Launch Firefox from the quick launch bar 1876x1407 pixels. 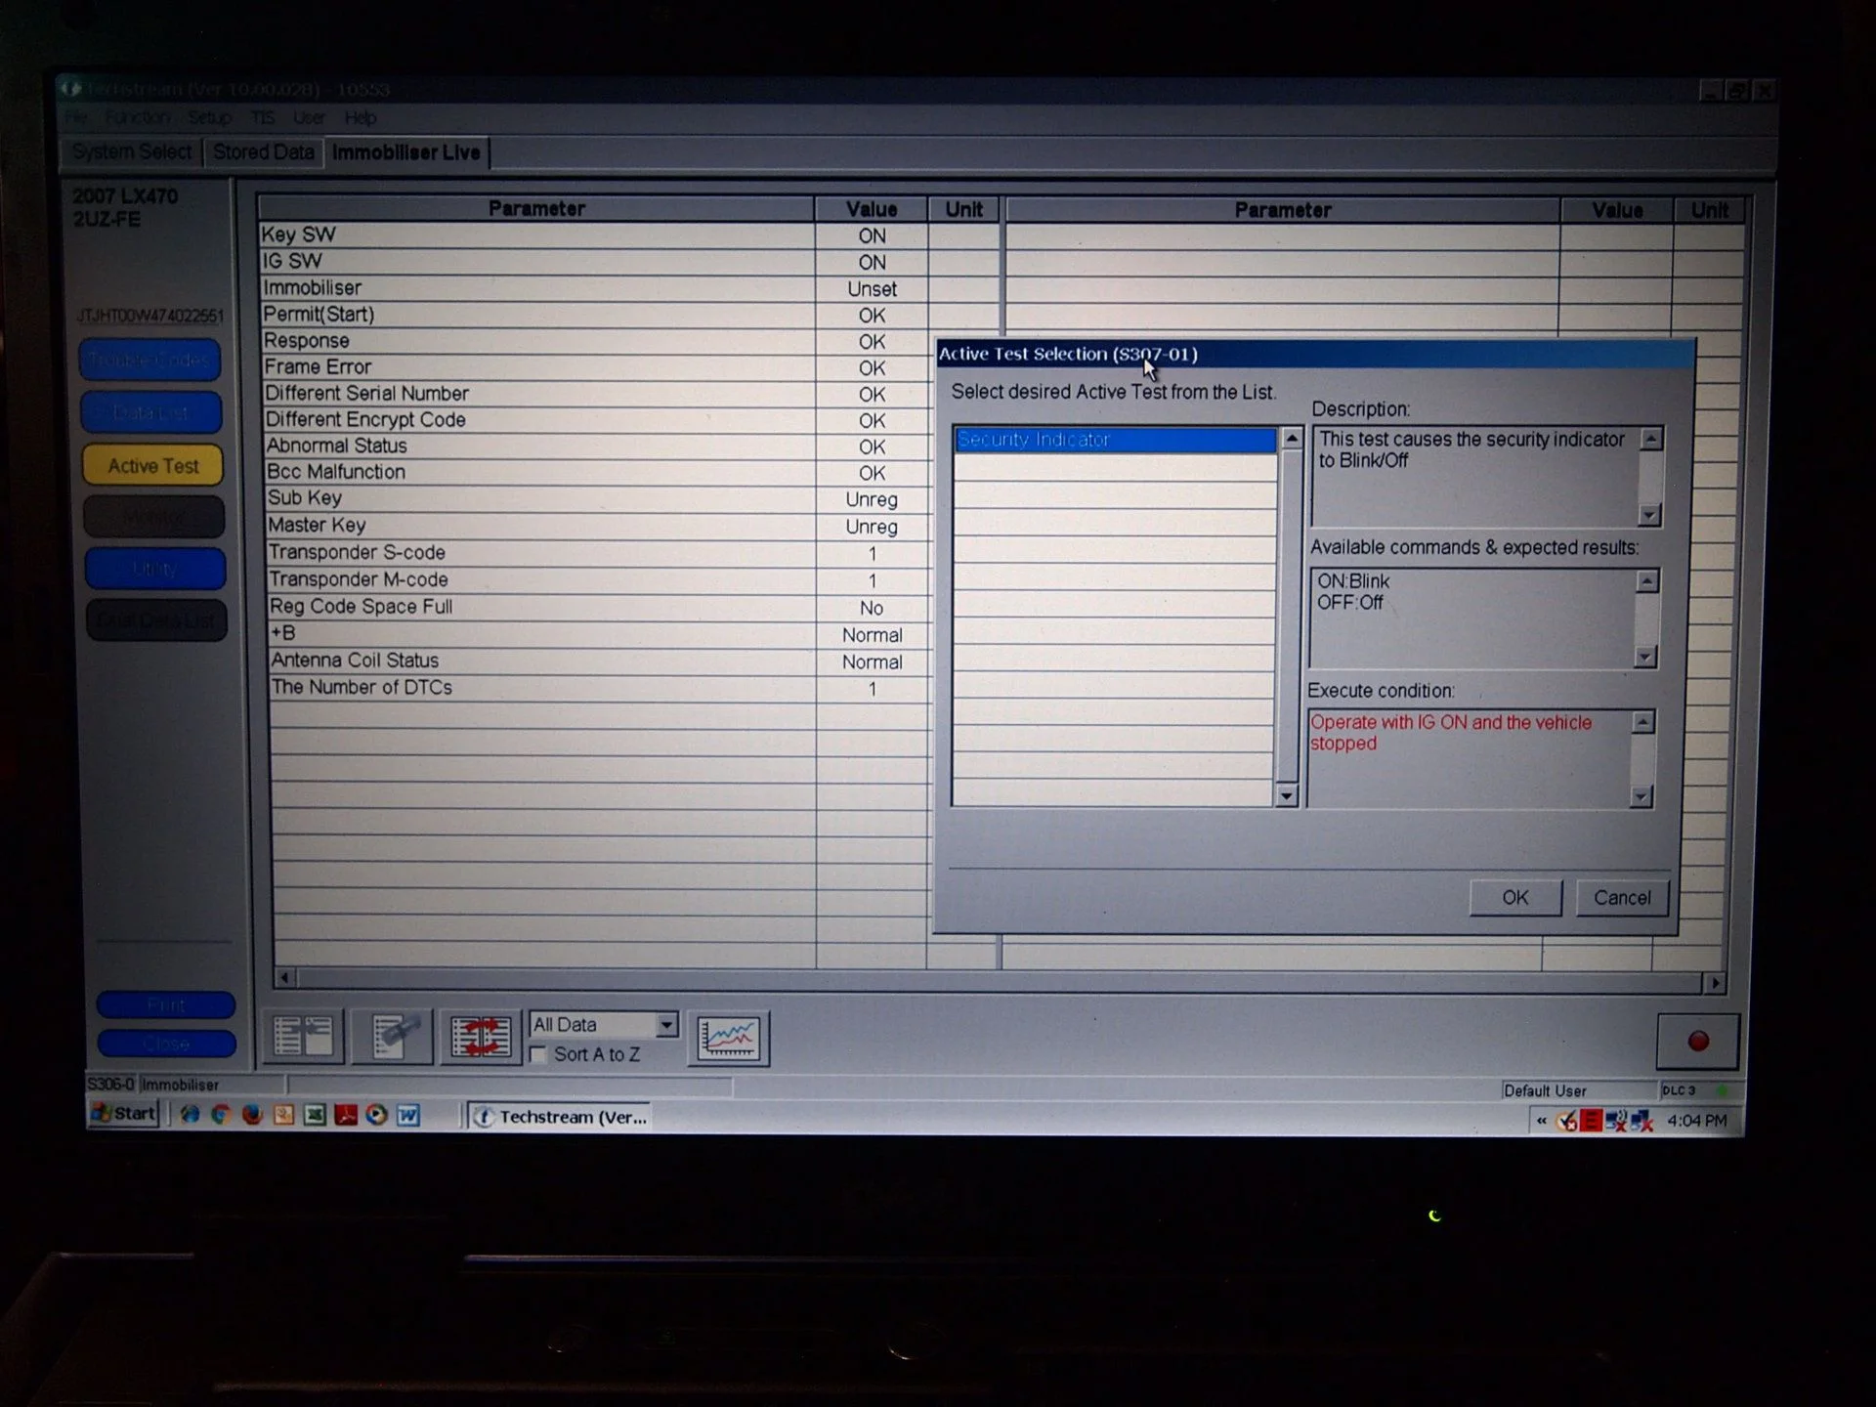(x=252, y=1115)
